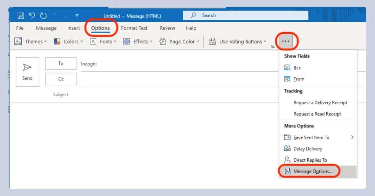Click the Redo icon in title bar
Image resolution: width=375 pixels, height=196 pixels.
point(43,16)
